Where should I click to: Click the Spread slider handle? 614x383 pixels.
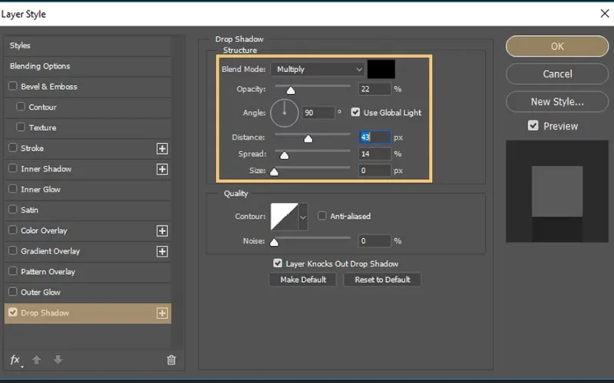coord(284,155)
